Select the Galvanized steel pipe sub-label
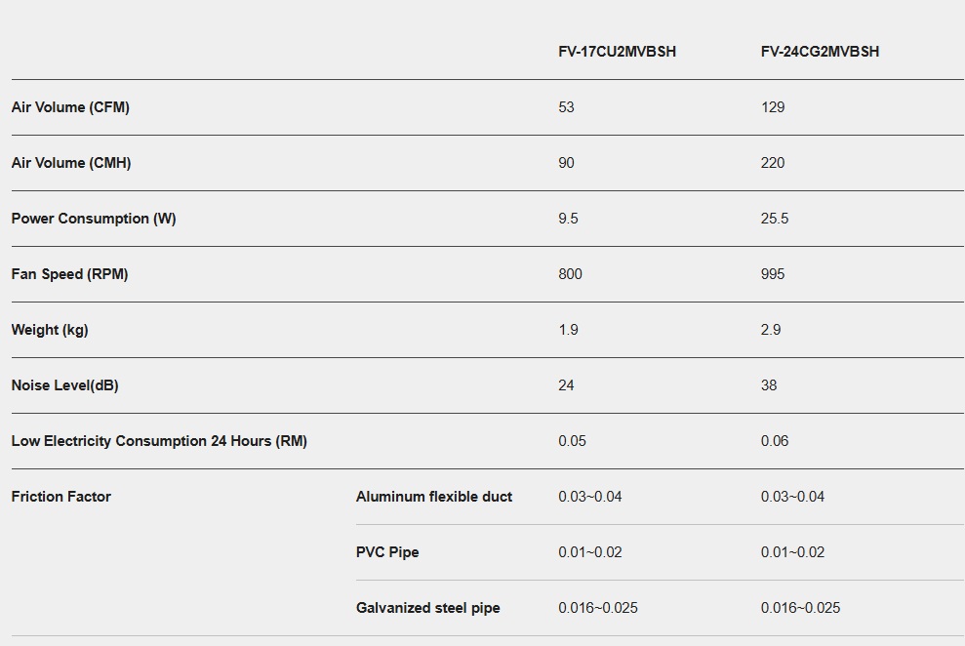965x646 pixels. [428, 608]
